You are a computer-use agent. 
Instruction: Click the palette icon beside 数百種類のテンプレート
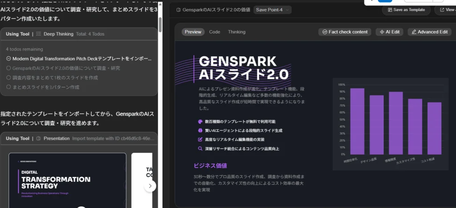click(x=200, y=121)
